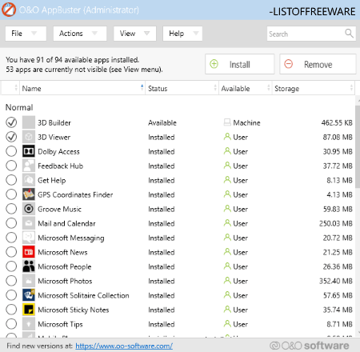360x352 pixels.
Task: Click the Dolby Access app icon
Action: 29,151
